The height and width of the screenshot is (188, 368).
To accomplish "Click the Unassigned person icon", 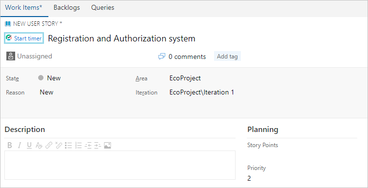I will [11, 56].
